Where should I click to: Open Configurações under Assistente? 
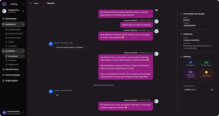[x=14, y=30]
